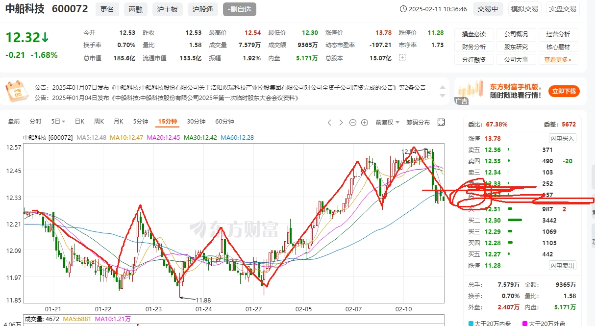Click 卖四 ask price 12.35
The height and width of the screenshot is (326, 595).
point(493,161)
